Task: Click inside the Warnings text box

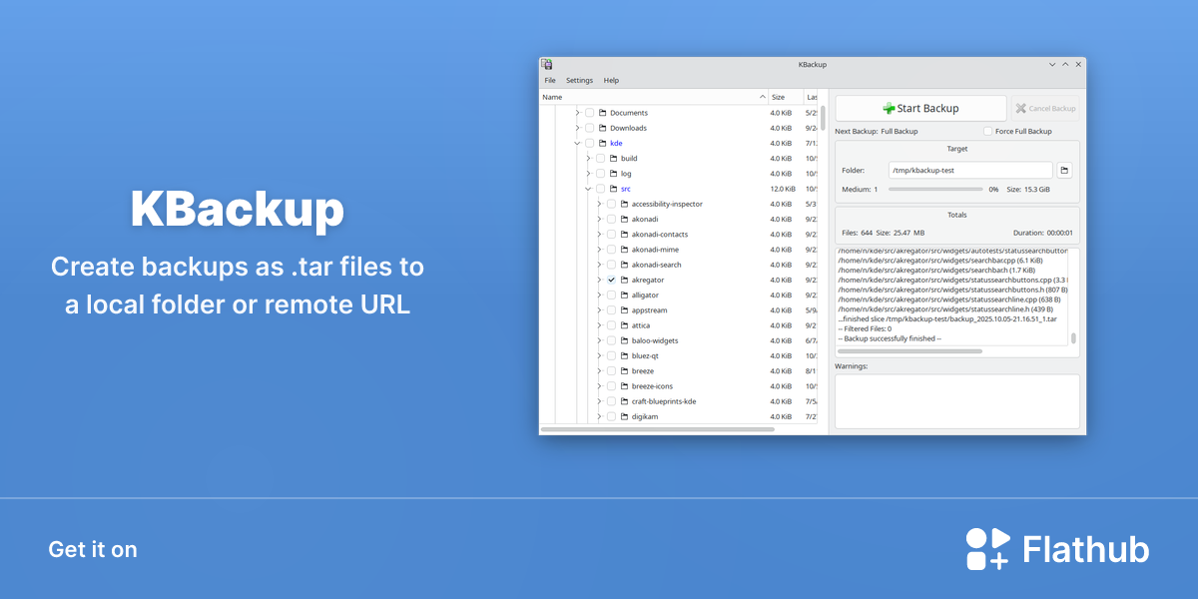Action: point(957,401)
